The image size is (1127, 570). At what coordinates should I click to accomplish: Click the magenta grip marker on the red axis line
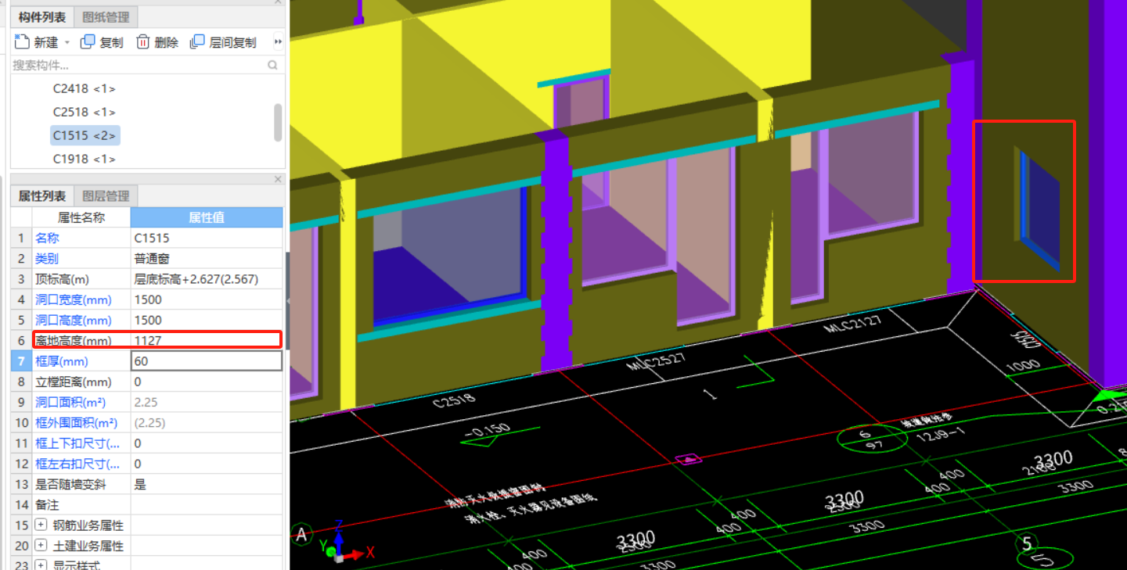[690, 459]
